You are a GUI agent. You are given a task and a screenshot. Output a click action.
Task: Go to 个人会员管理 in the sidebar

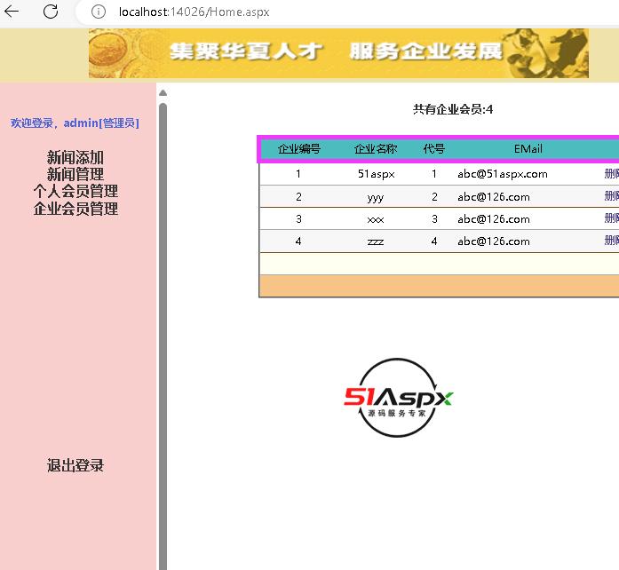click(75, 191)
